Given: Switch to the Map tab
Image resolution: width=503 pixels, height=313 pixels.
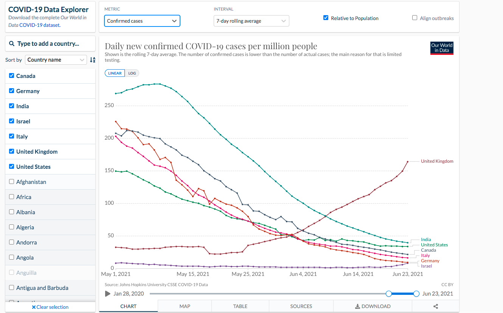Looking at the screenshot, I should click(x=185, y=306).
